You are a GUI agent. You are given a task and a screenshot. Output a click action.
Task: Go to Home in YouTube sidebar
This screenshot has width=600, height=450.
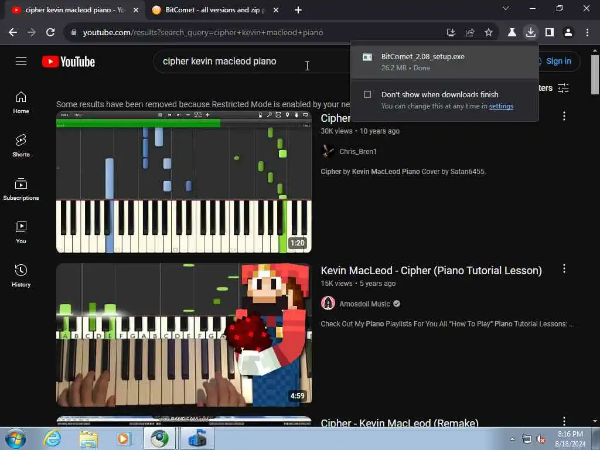click(x=21, y=103)
